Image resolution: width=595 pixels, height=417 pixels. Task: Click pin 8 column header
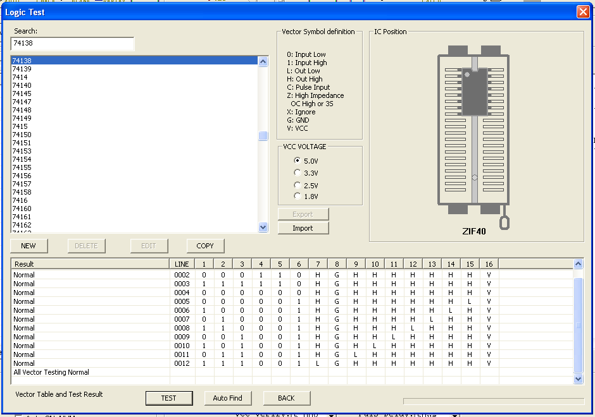[337, 264]
